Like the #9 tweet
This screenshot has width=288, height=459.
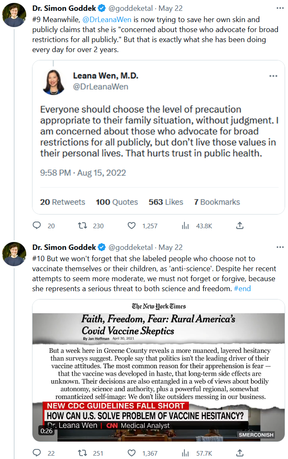132,226
